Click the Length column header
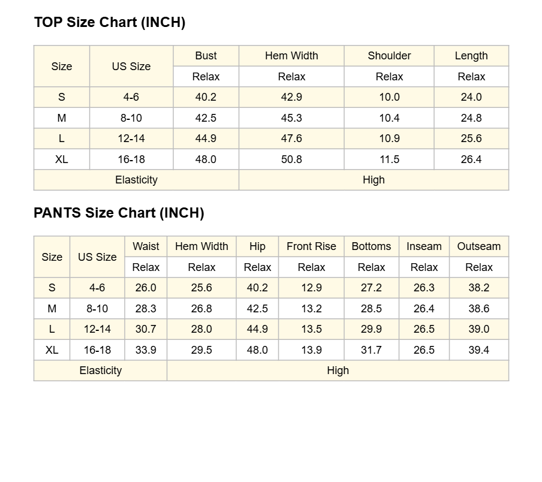The image size is (542, 482). point(471,56)
